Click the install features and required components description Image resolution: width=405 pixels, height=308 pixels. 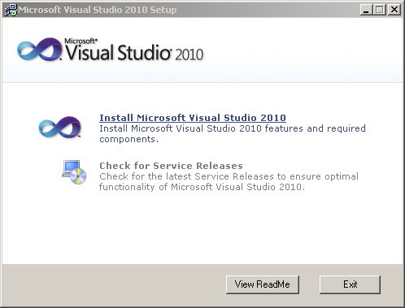pos(233,133)
